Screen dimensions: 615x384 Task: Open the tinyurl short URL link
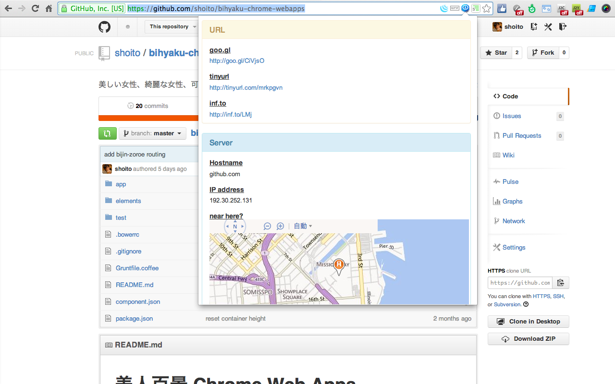pyautogui.click(x=246, y=88)
